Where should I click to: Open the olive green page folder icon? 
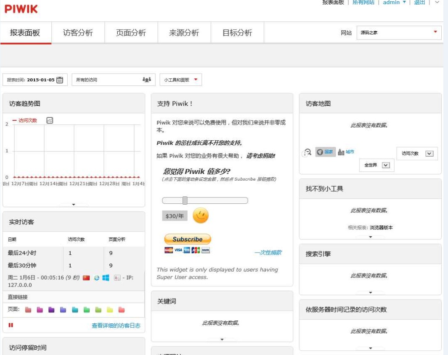point(98,310)
